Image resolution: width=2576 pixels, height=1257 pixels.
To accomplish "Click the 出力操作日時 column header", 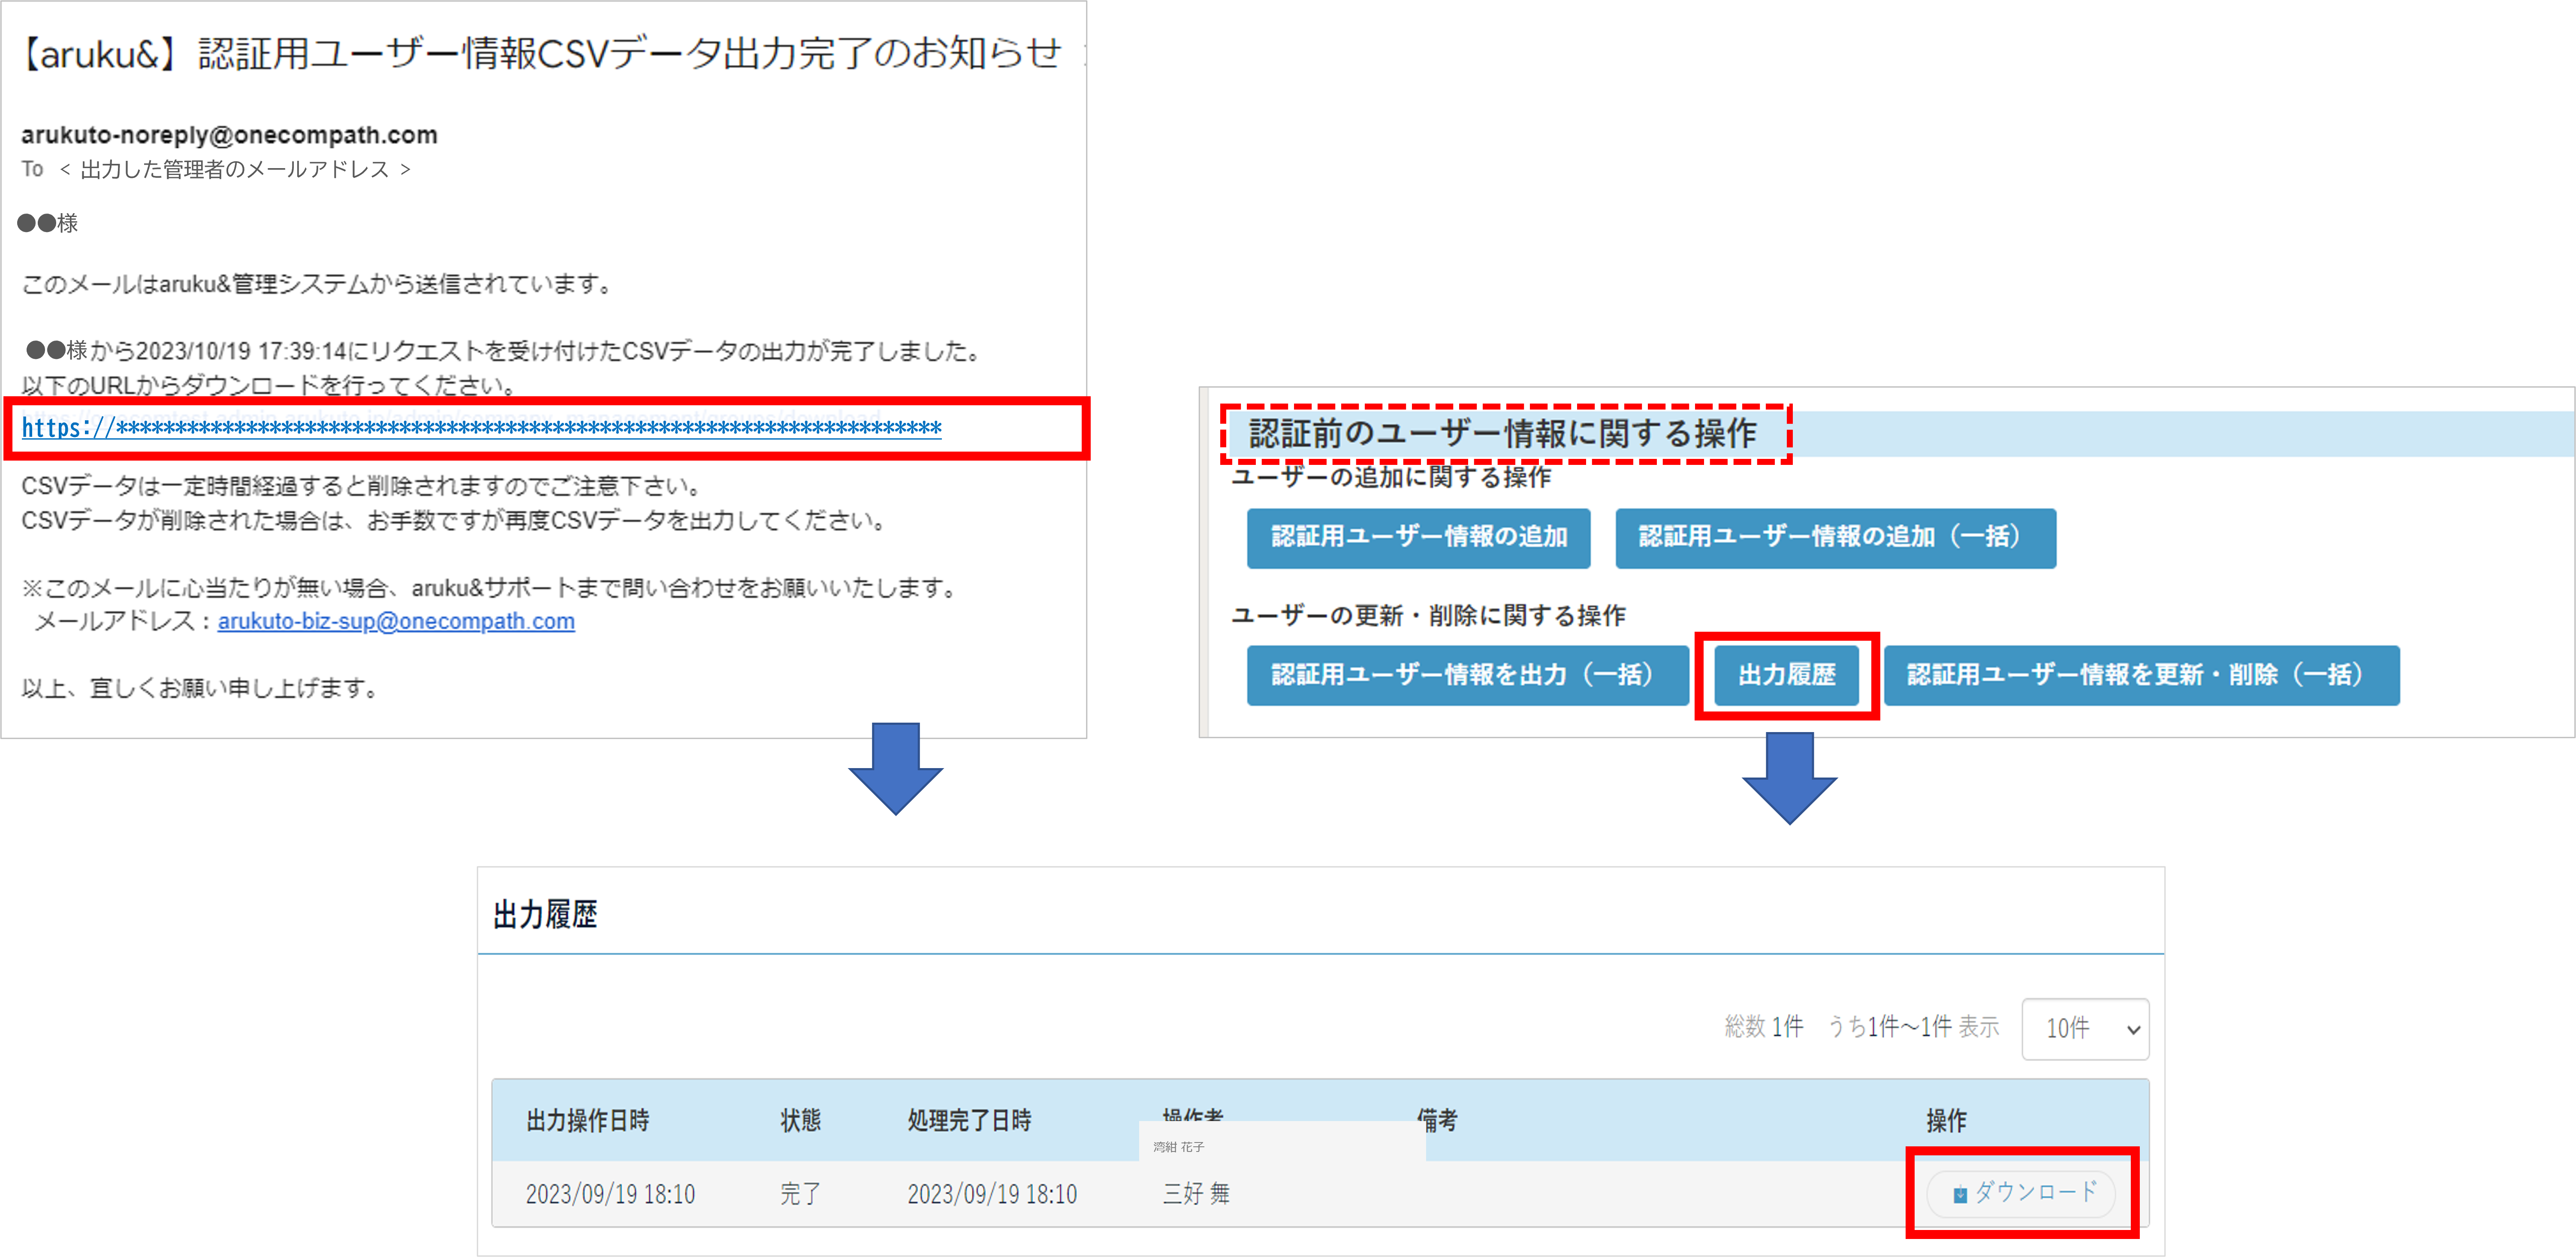I will pos(587,1120).
